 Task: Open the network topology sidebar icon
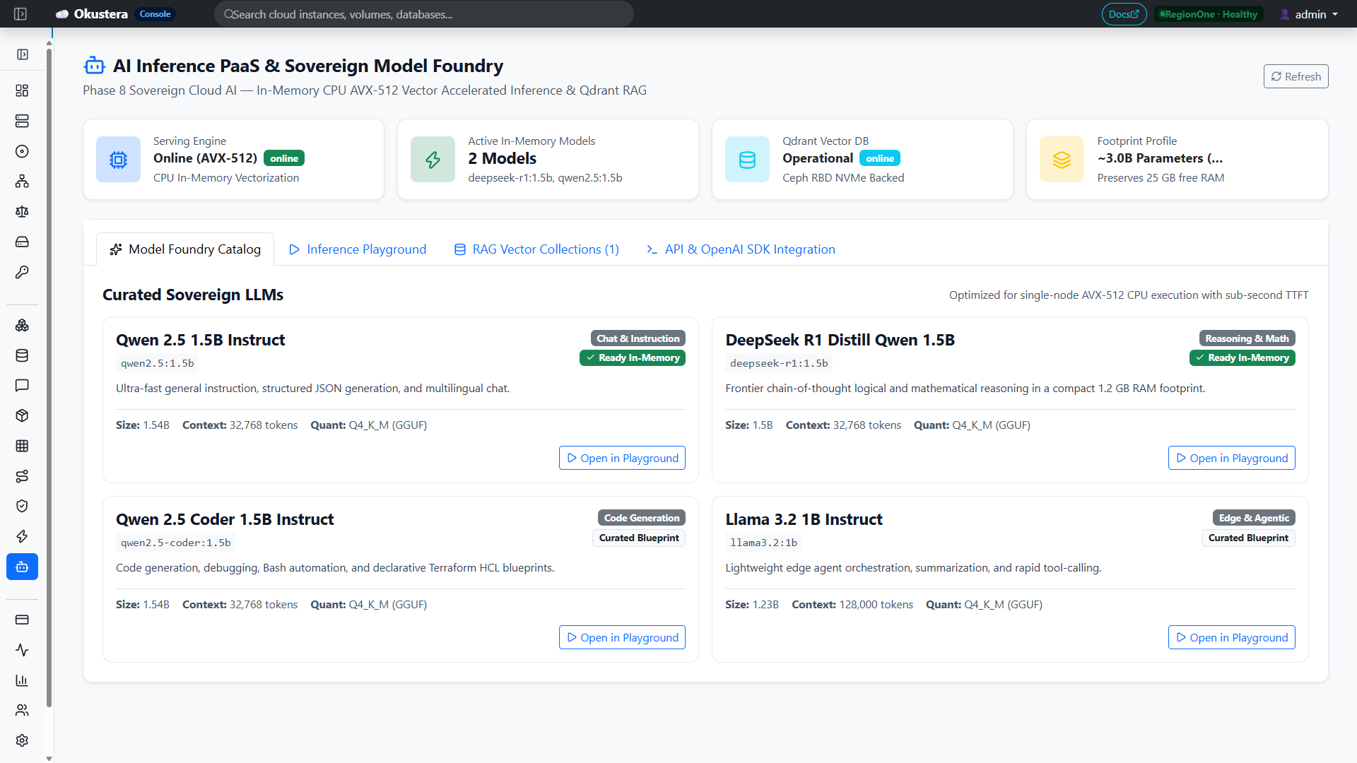click(22, 182)
